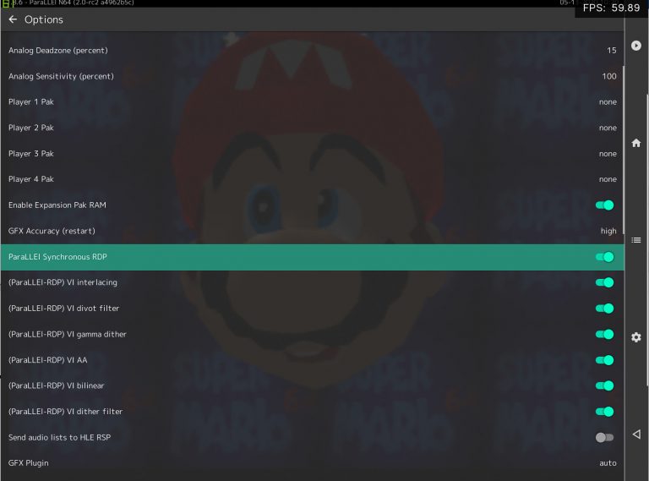Image resolution: width=649 pixels, height=481 pixels.
Task: Turn off VI gamma dither switch
Action: pyautogui.click(x=604, y=334)
